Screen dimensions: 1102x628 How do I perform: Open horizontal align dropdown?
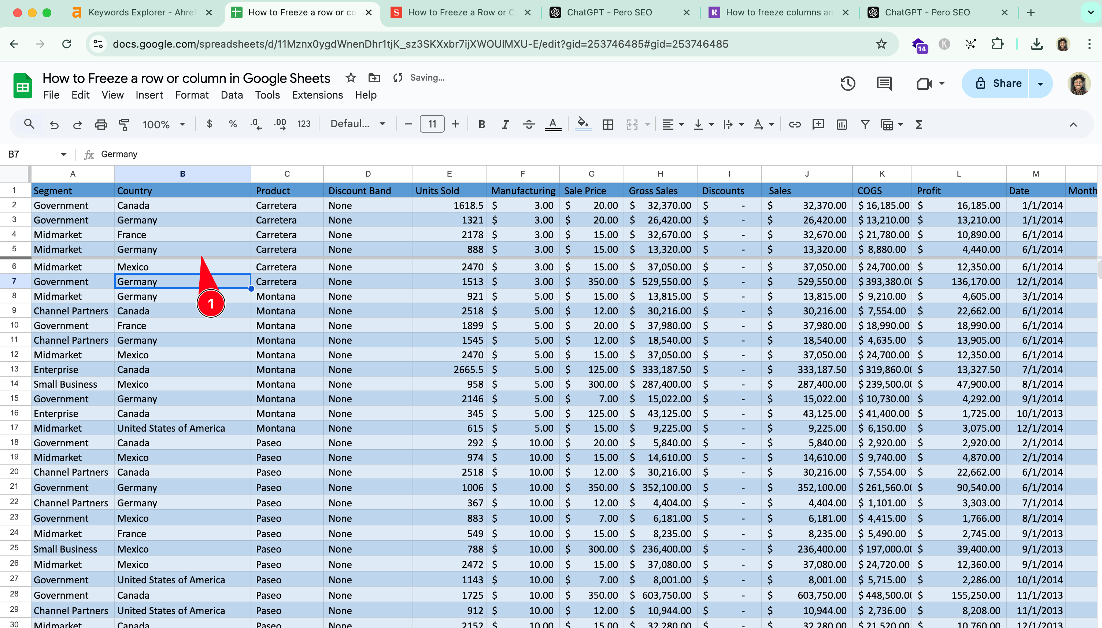(x=673, y=124)
